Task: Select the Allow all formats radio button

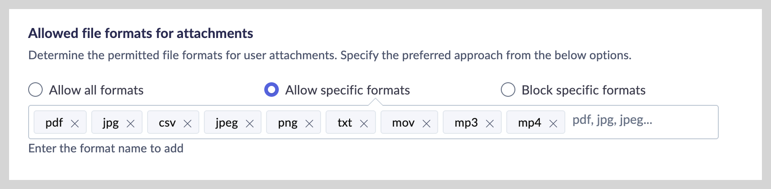Action: (35, 90)
